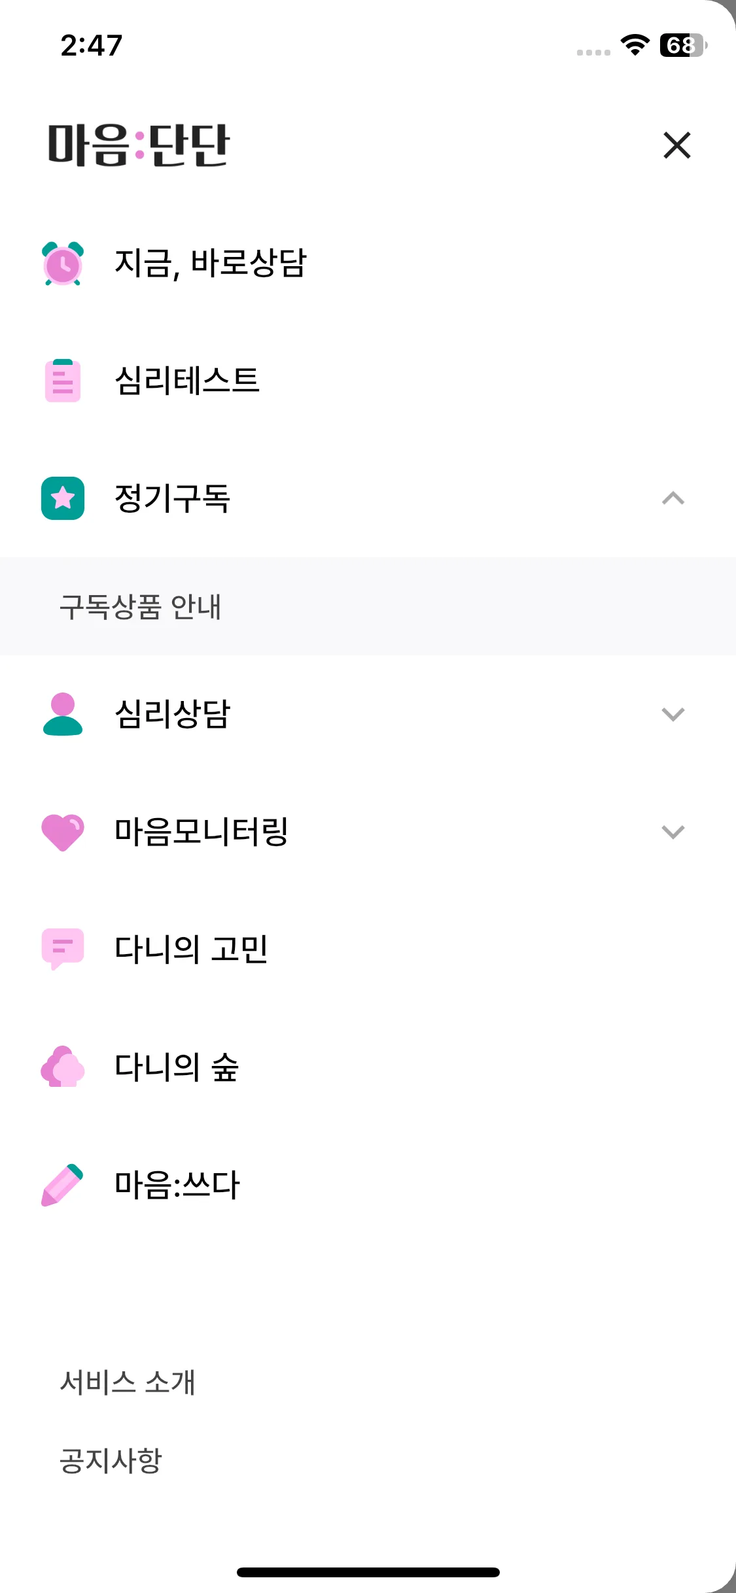The width and height of the screenshot is (736, 1593).
Task: Collapse the 정기구독 section chevron
Action: [x=673, y=498]
